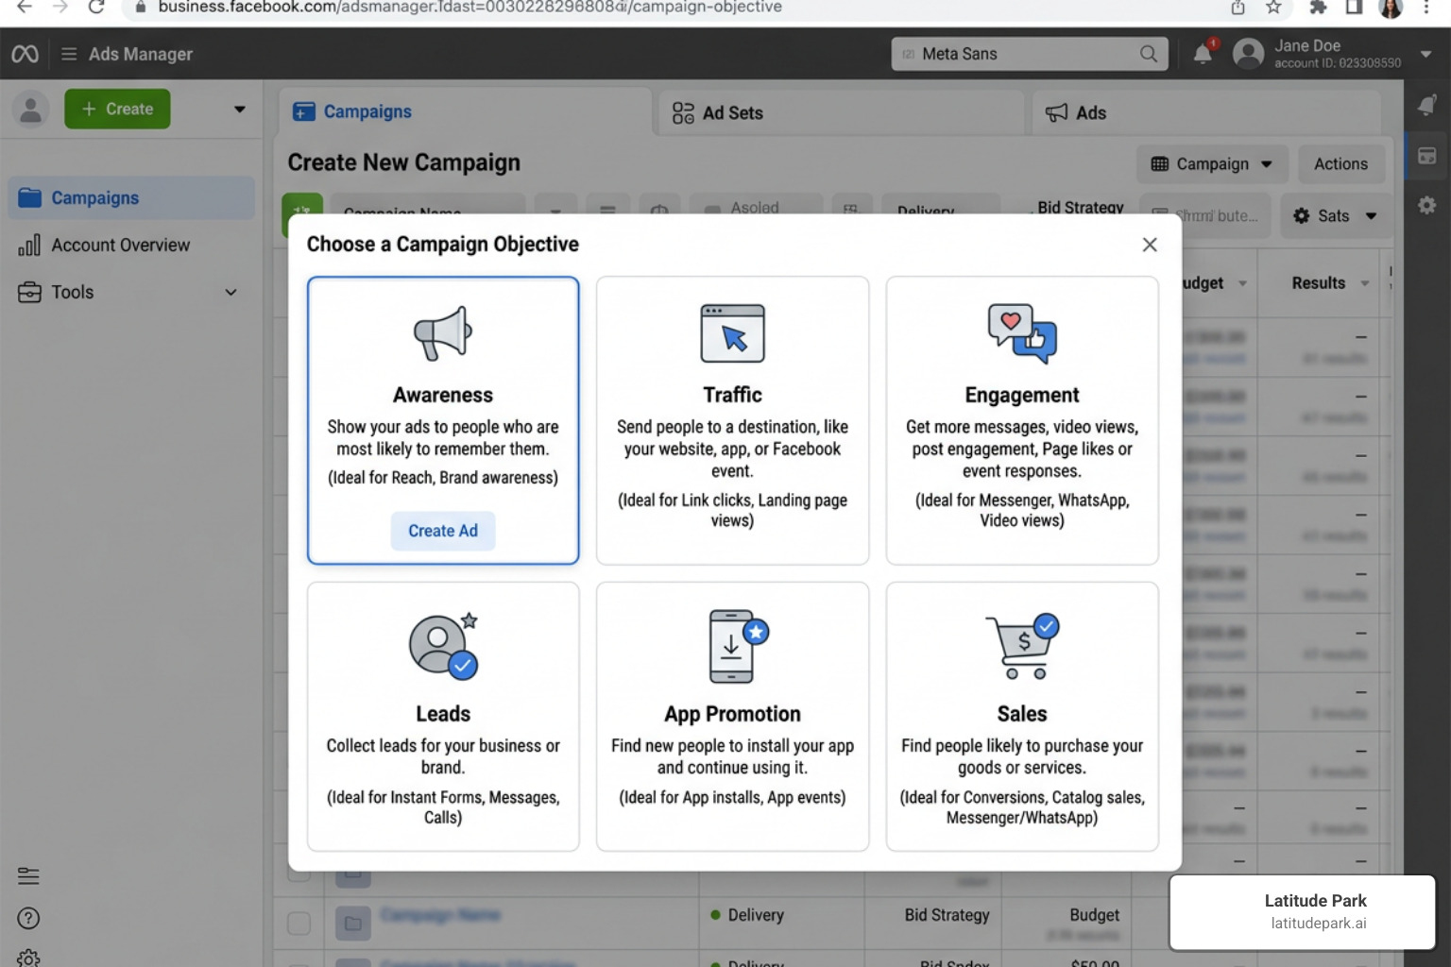Close the Choose a Campaign Objective dialog
This screenshot has width=1451, height=967.
pos(1150,245)
